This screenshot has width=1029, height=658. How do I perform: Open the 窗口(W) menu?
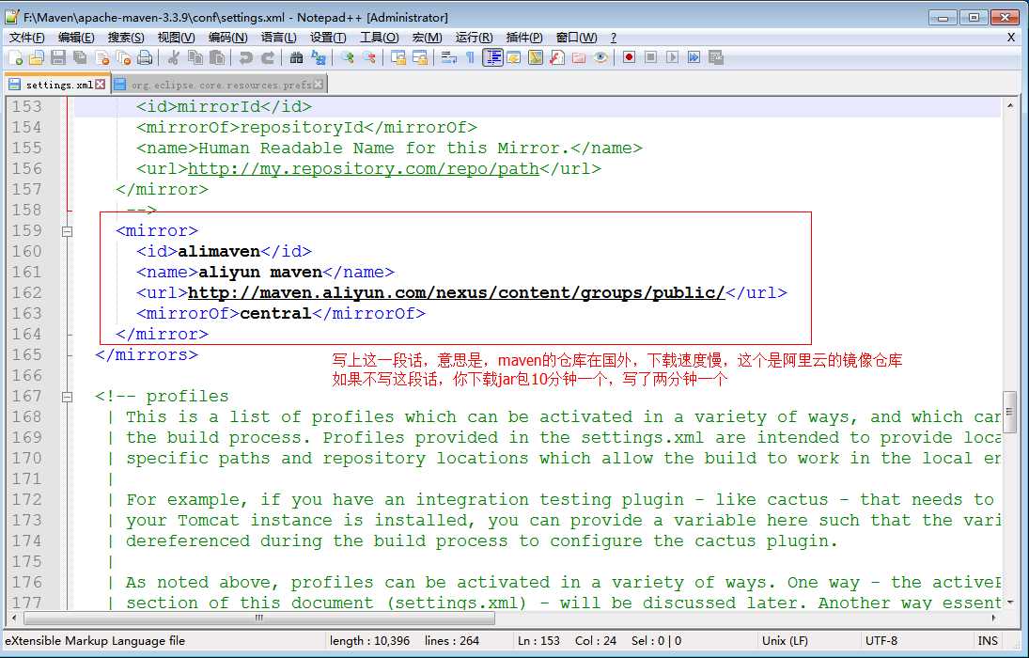point(576,38)
